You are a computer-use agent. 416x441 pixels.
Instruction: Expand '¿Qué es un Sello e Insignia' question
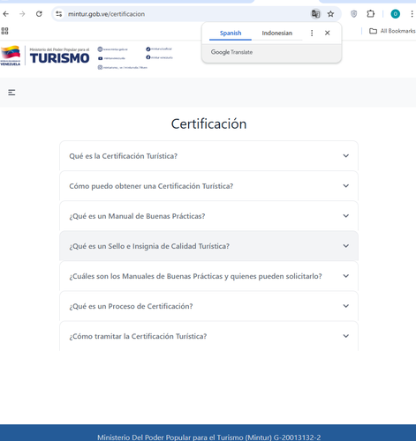[208, 246]
